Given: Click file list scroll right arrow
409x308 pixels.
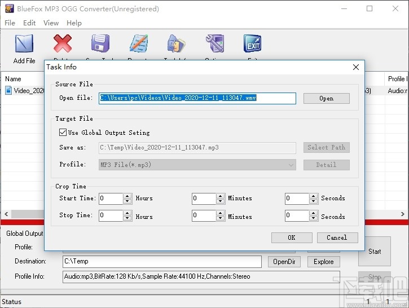Looking at the screenshot, I should [402, 214].
